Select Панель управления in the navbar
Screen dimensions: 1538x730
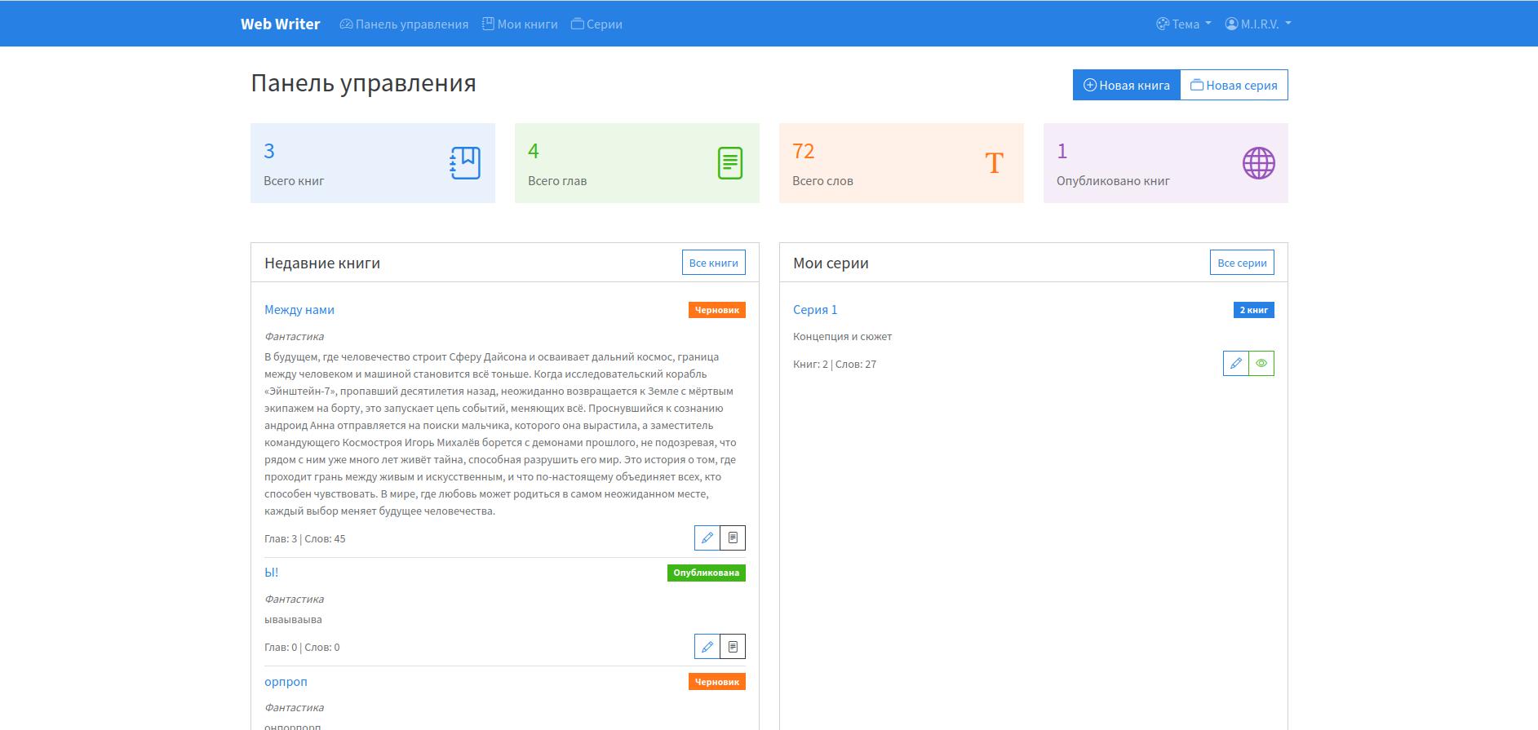404,24
